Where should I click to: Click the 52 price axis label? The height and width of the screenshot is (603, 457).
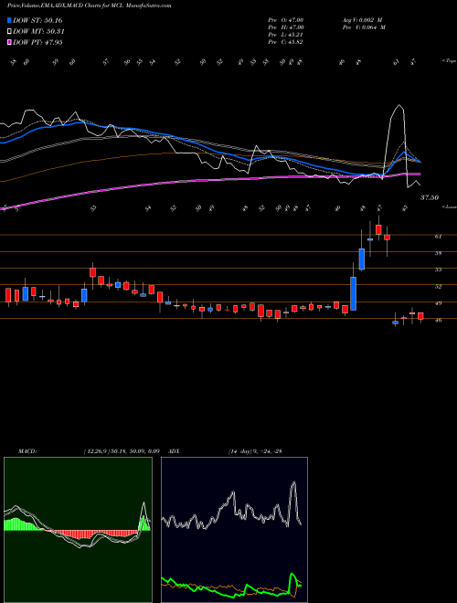tap(438, 287)
